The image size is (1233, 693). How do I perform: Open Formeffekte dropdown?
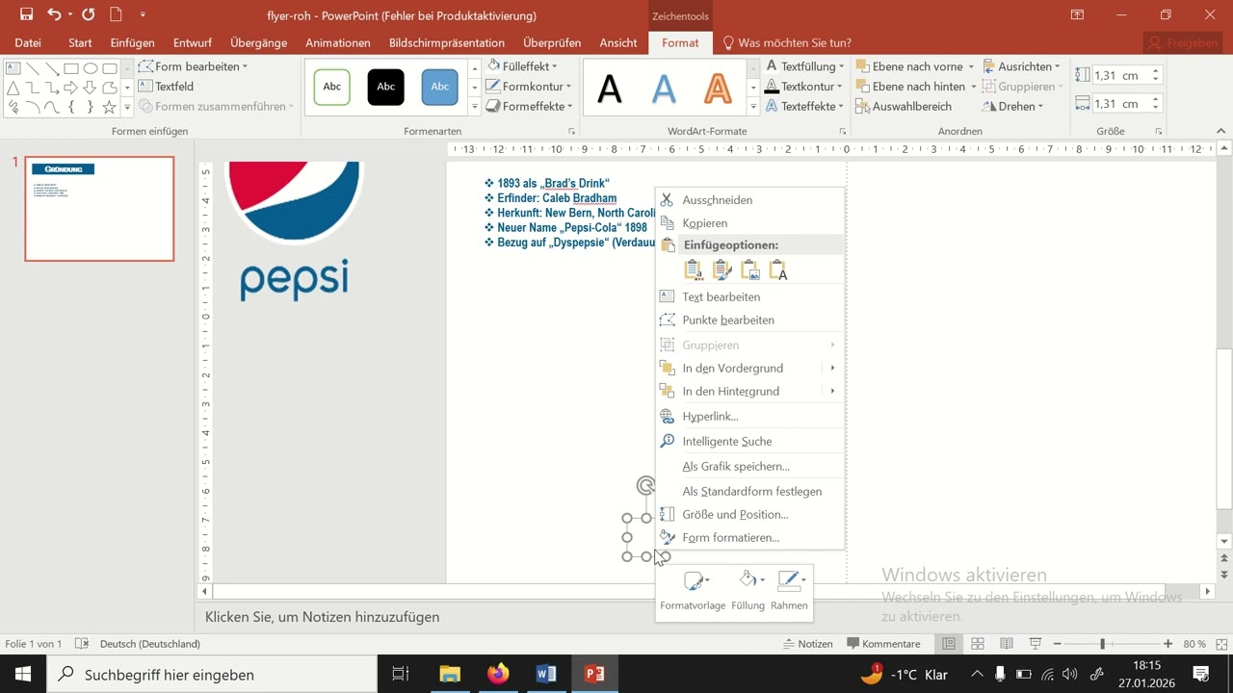click(529, 107)
